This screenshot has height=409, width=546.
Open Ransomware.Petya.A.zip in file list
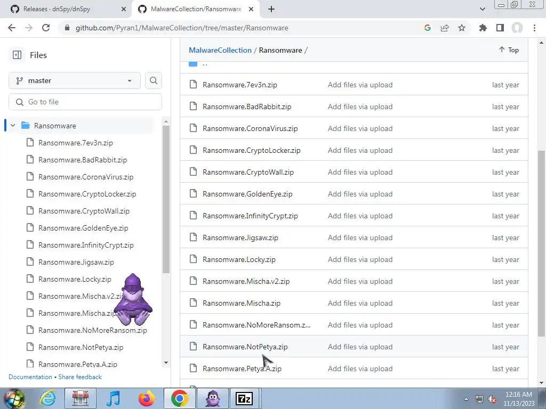coord(242,369)
